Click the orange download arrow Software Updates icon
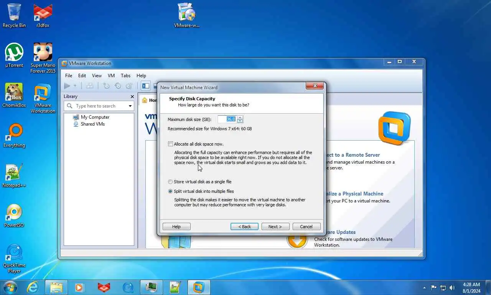Screen dimensions: 491x295 [x=297, y=240]
